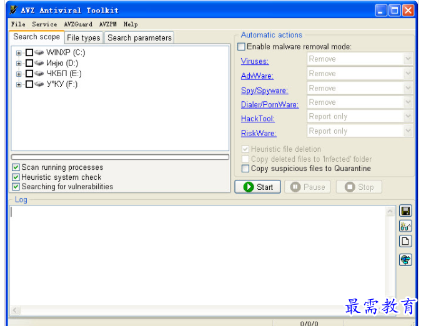Maximize the AVZ window
This screenshot has width=421, height=326.
click(x=395, y=10)
